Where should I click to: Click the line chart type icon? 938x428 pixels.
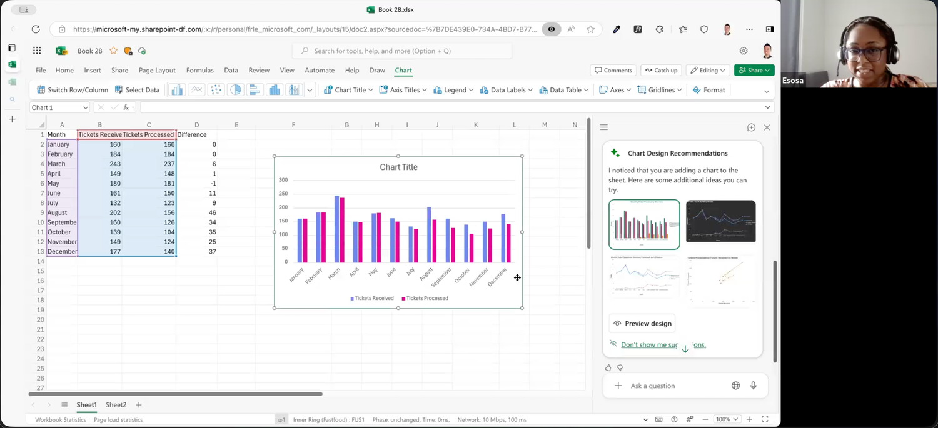tap(196, 90)
